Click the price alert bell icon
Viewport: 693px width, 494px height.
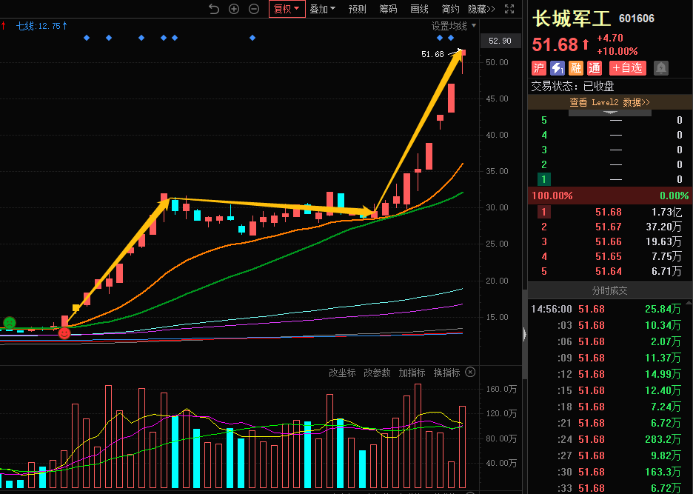(661, 68)
